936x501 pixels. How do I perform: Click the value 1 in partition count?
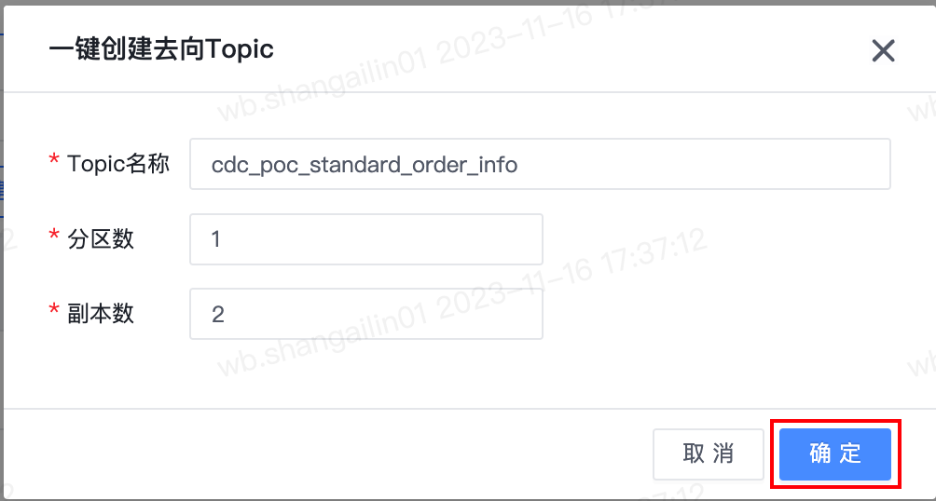coord(216,239)
